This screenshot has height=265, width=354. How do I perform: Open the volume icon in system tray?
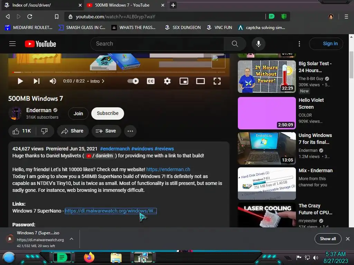pos(316,257)
